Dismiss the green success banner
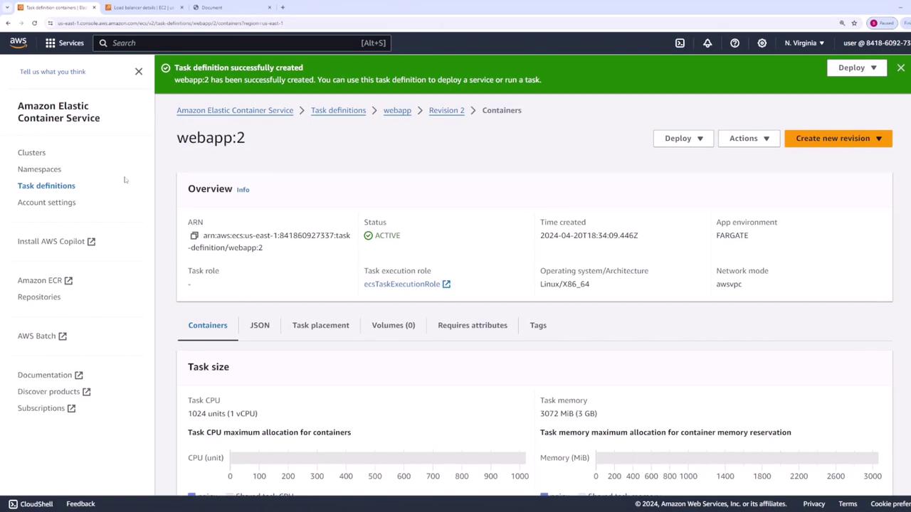Screen dimensions: 911x512 [900, 68]
